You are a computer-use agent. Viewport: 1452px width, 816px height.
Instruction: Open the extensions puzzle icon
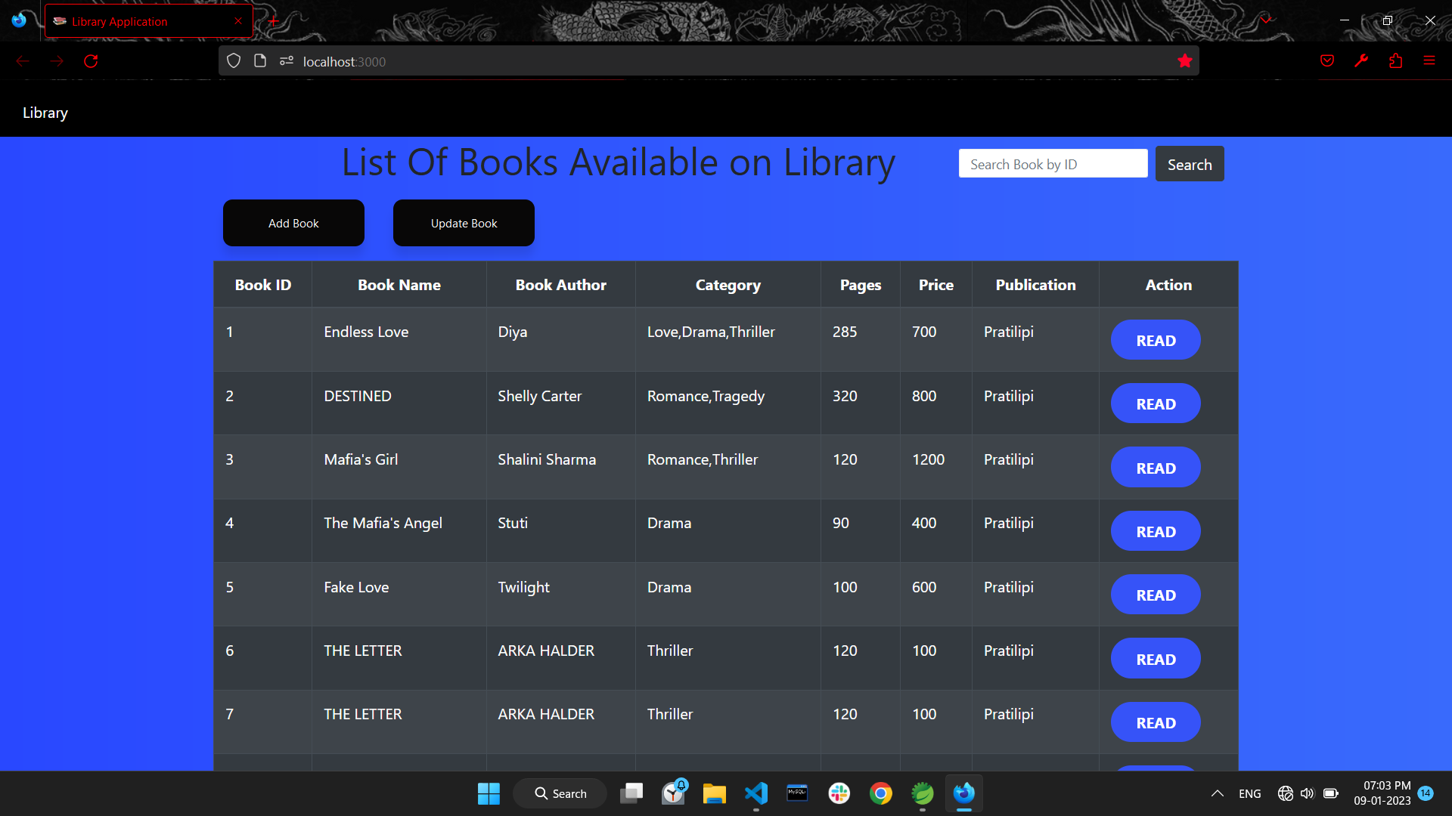[x=1395, y=61]
